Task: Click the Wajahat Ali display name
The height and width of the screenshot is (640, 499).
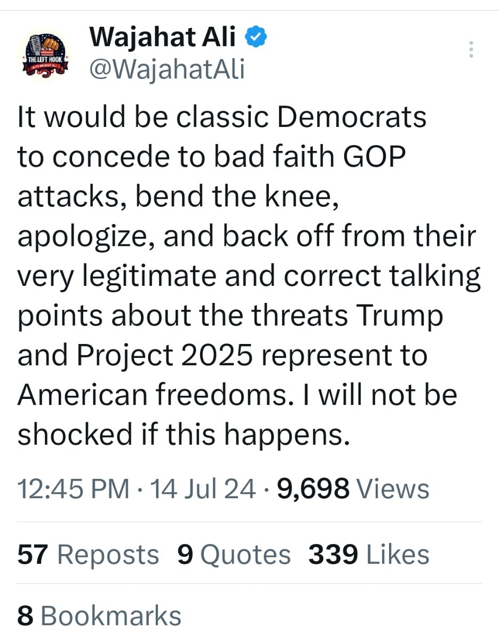Action: point(163,37)
